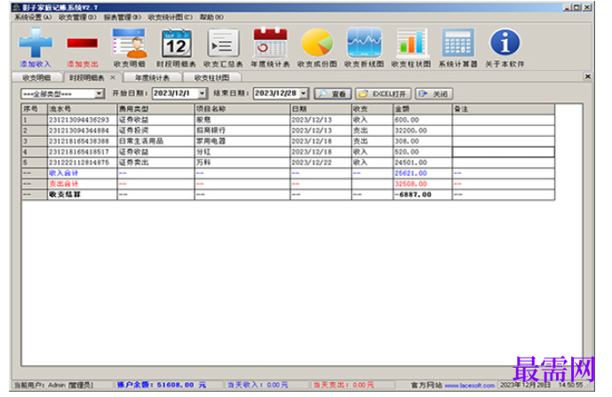Click the empty 备注 cell in row 4

coord(503,152)
